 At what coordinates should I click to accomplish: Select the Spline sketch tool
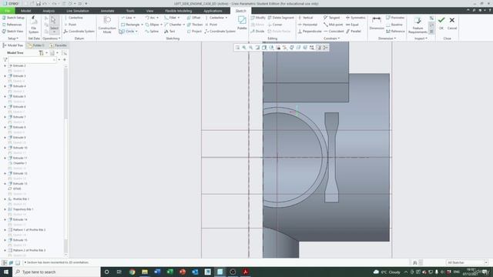point(152,32)
